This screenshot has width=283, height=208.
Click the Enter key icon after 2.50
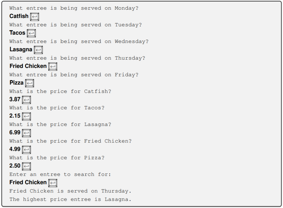[26, 166]
